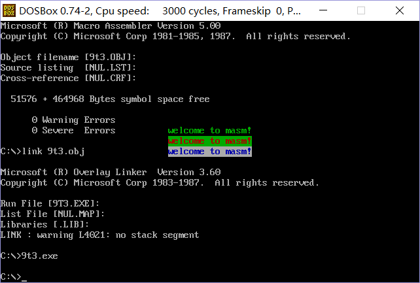Screen dimensions: 420x283
Task: Click 'Source listing [NUL.LST]:' line
Action: pos(68,68)
